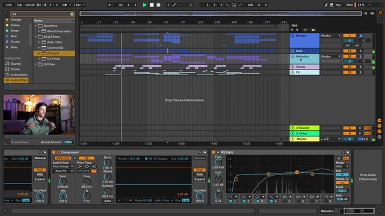Image resolution: width=385 pixels, height=216 pixels.
Task: Click the Tap tempo button
Action: (19, 5)
